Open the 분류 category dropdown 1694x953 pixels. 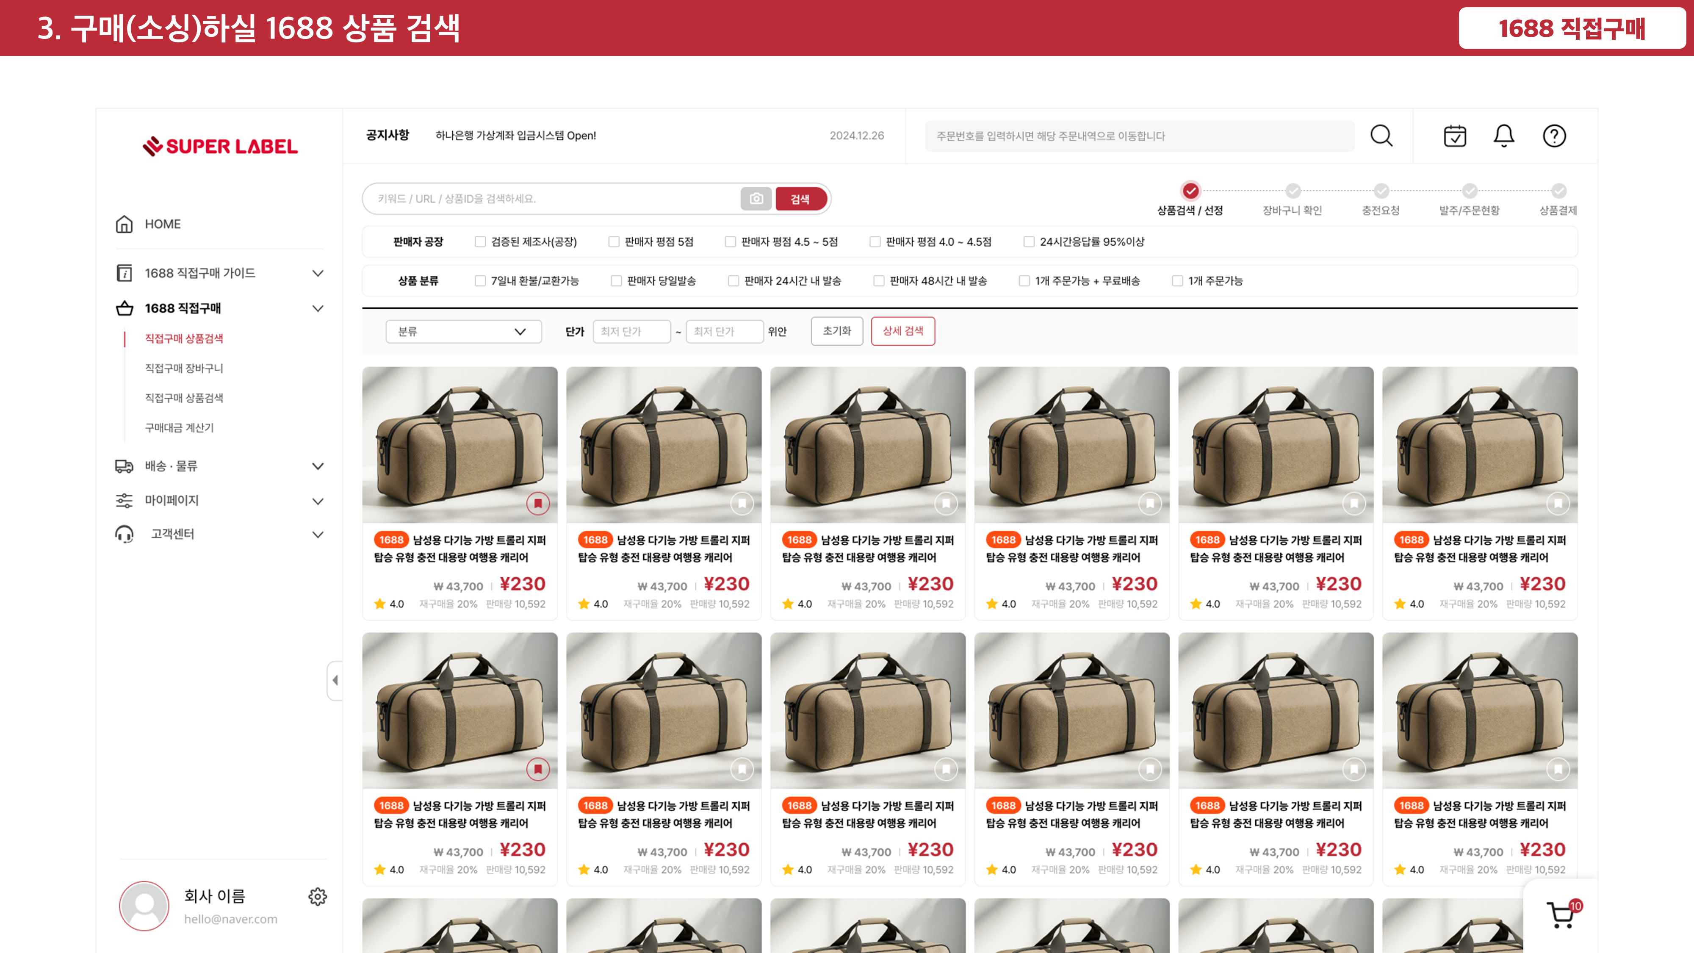pyautogui.click(x=463, y=332)
